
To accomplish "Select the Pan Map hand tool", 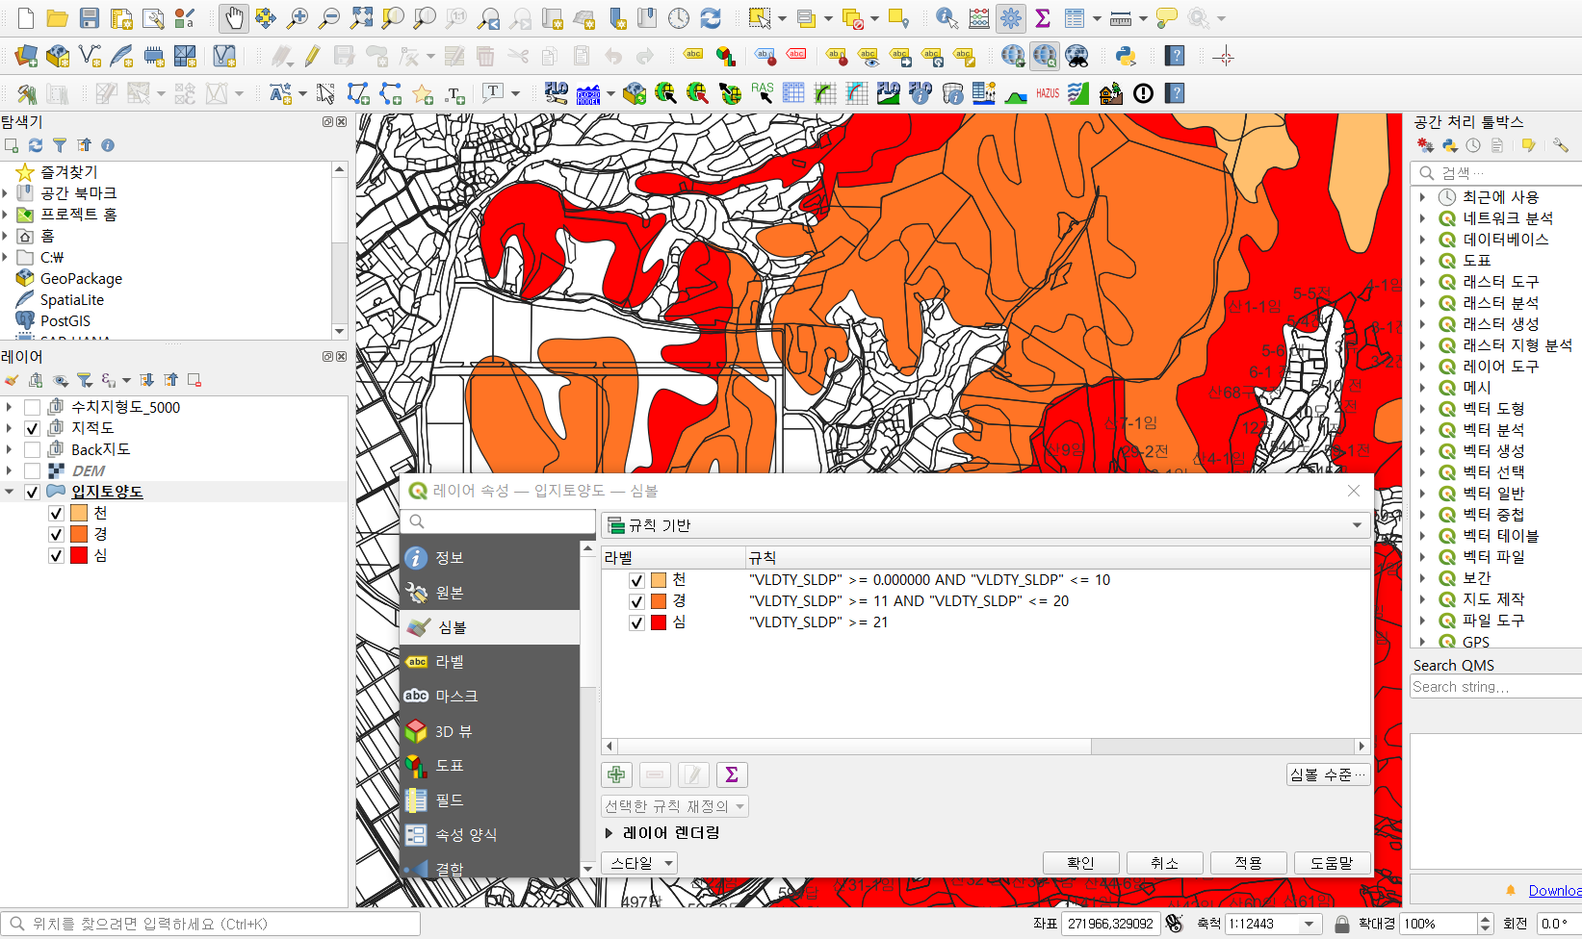I will tap(234, 18).
